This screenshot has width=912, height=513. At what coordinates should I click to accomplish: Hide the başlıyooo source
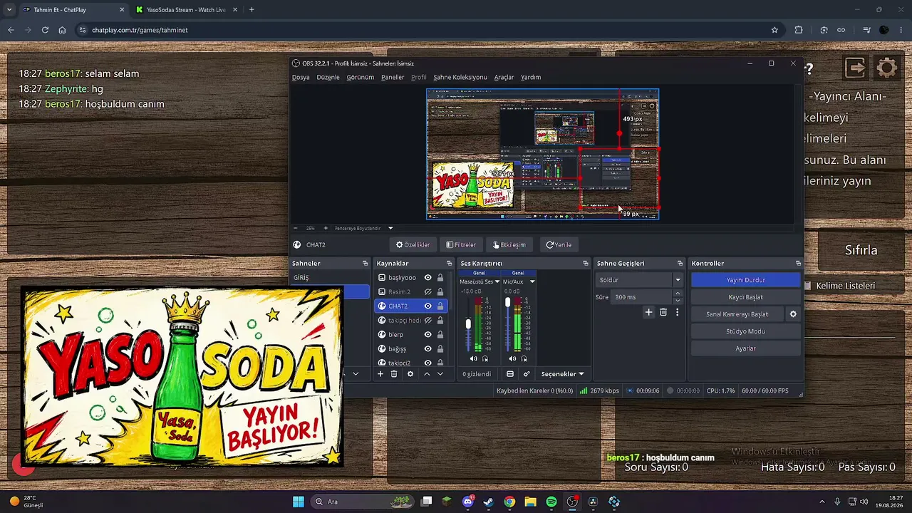pos(428,277)
